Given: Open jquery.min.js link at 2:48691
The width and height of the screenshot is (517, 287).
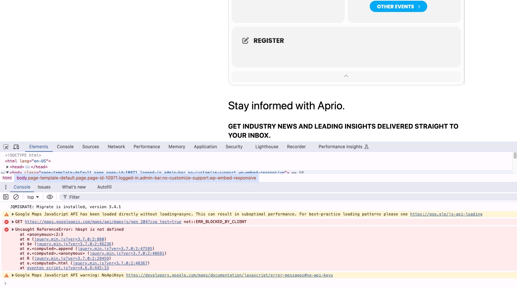Looking at the screenshot, I should (x=127, y=254).
